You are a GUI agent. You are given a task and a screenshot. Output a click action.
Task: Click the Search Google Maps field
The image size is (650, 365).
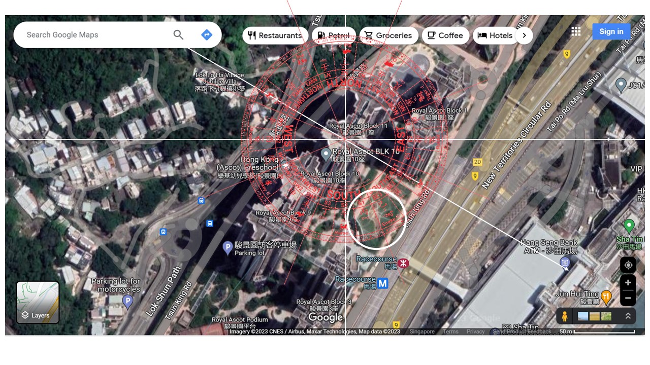[x=91, y=34]
